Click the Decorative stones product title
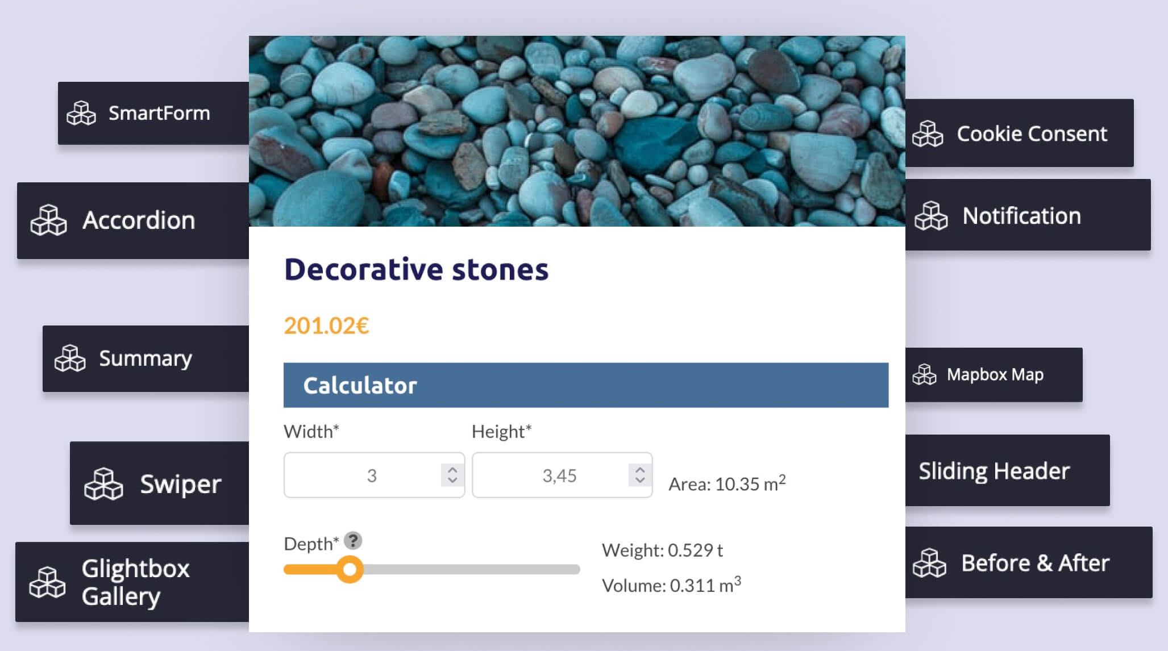 [417, 269]
